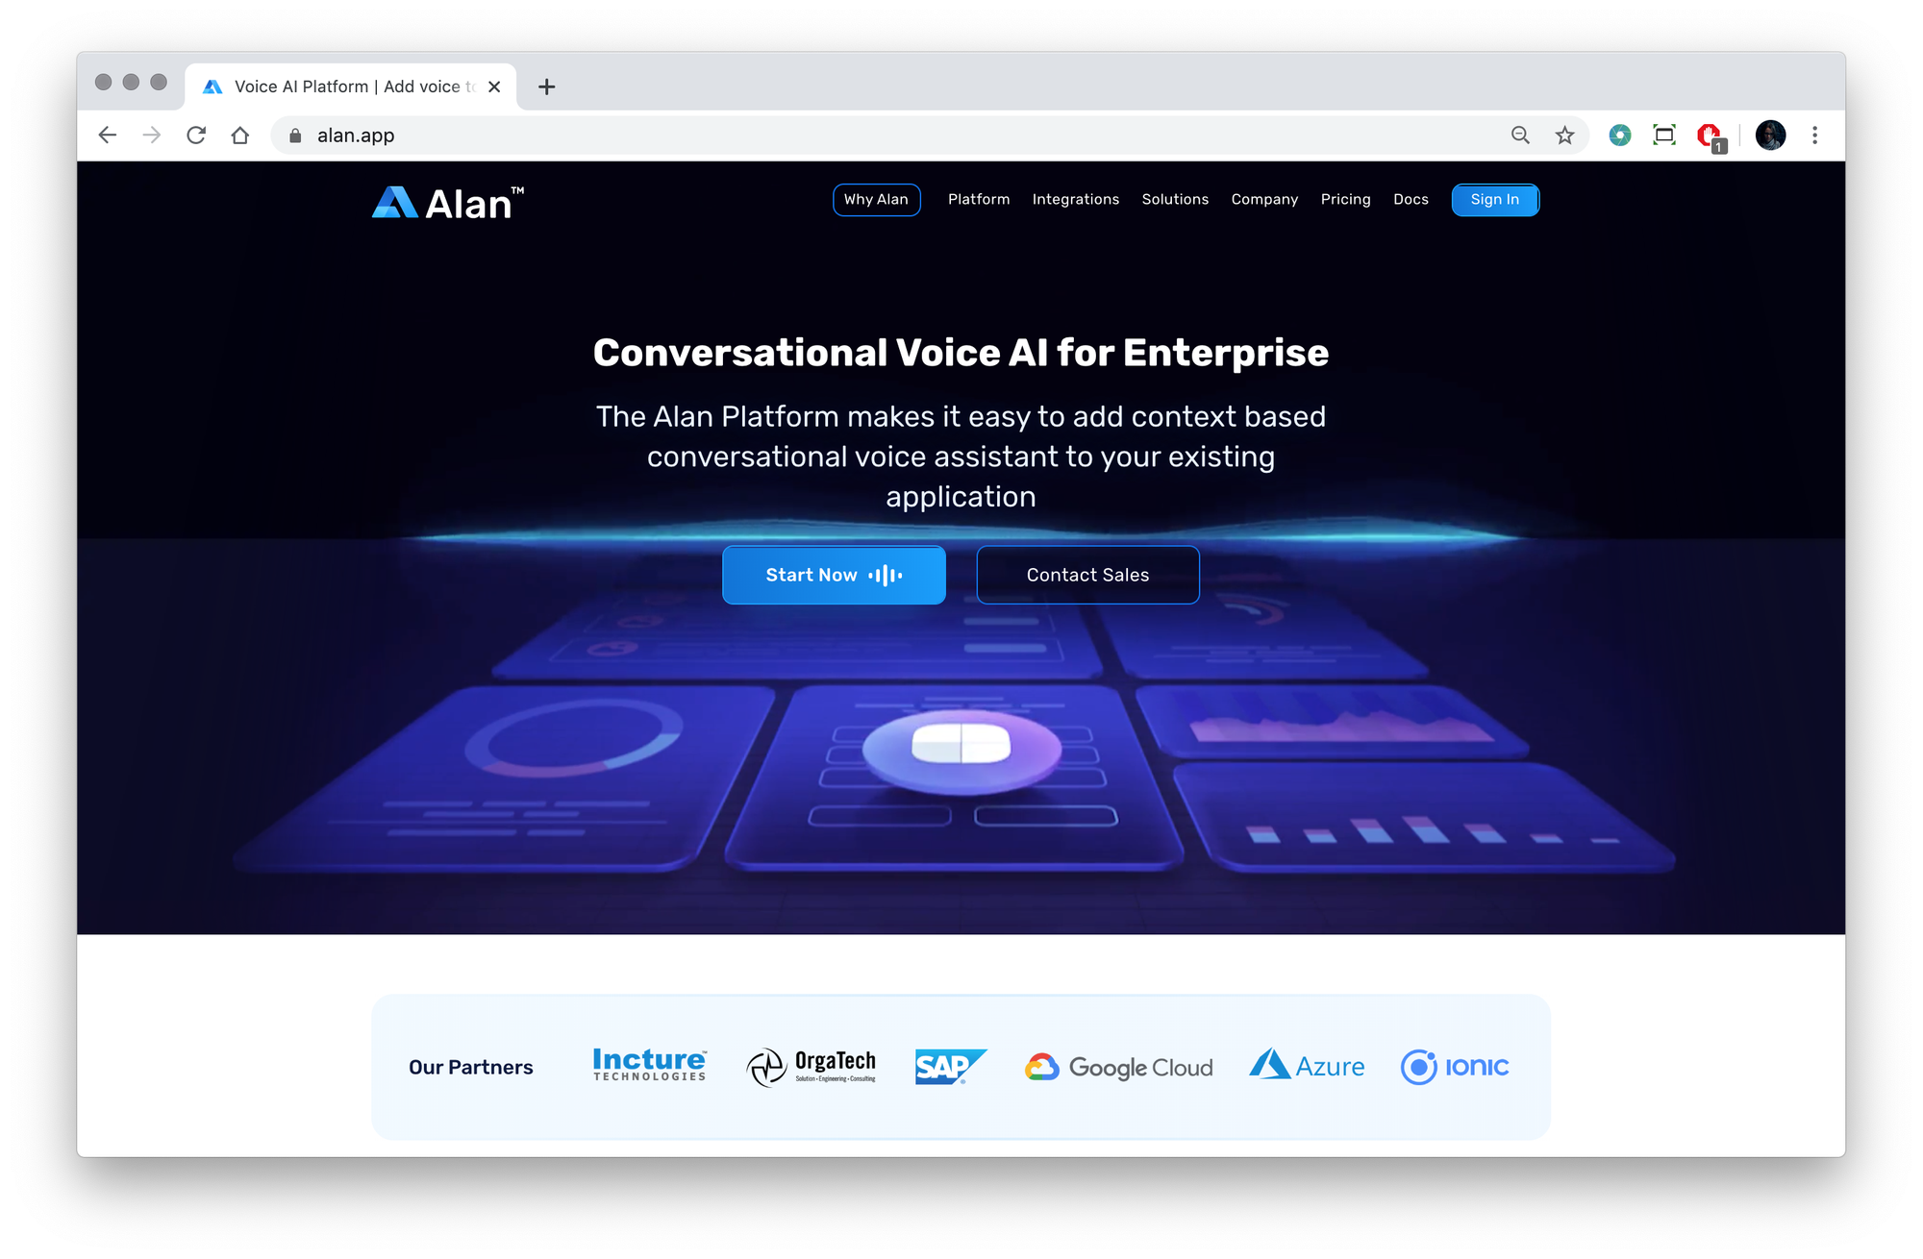Click the Sign In button

point(1494,198)
